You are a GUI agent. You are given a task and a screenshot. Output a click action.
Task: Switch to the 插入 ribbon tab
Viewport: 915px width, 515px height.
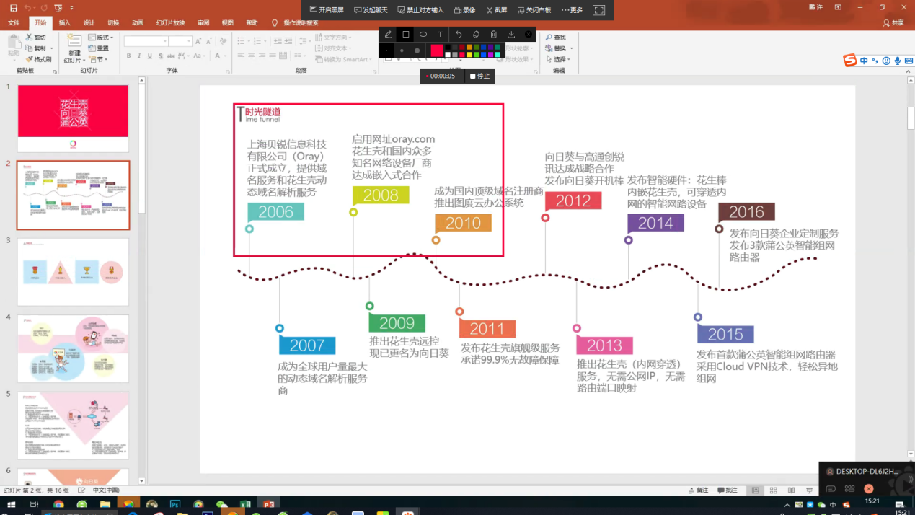(65, 23)
